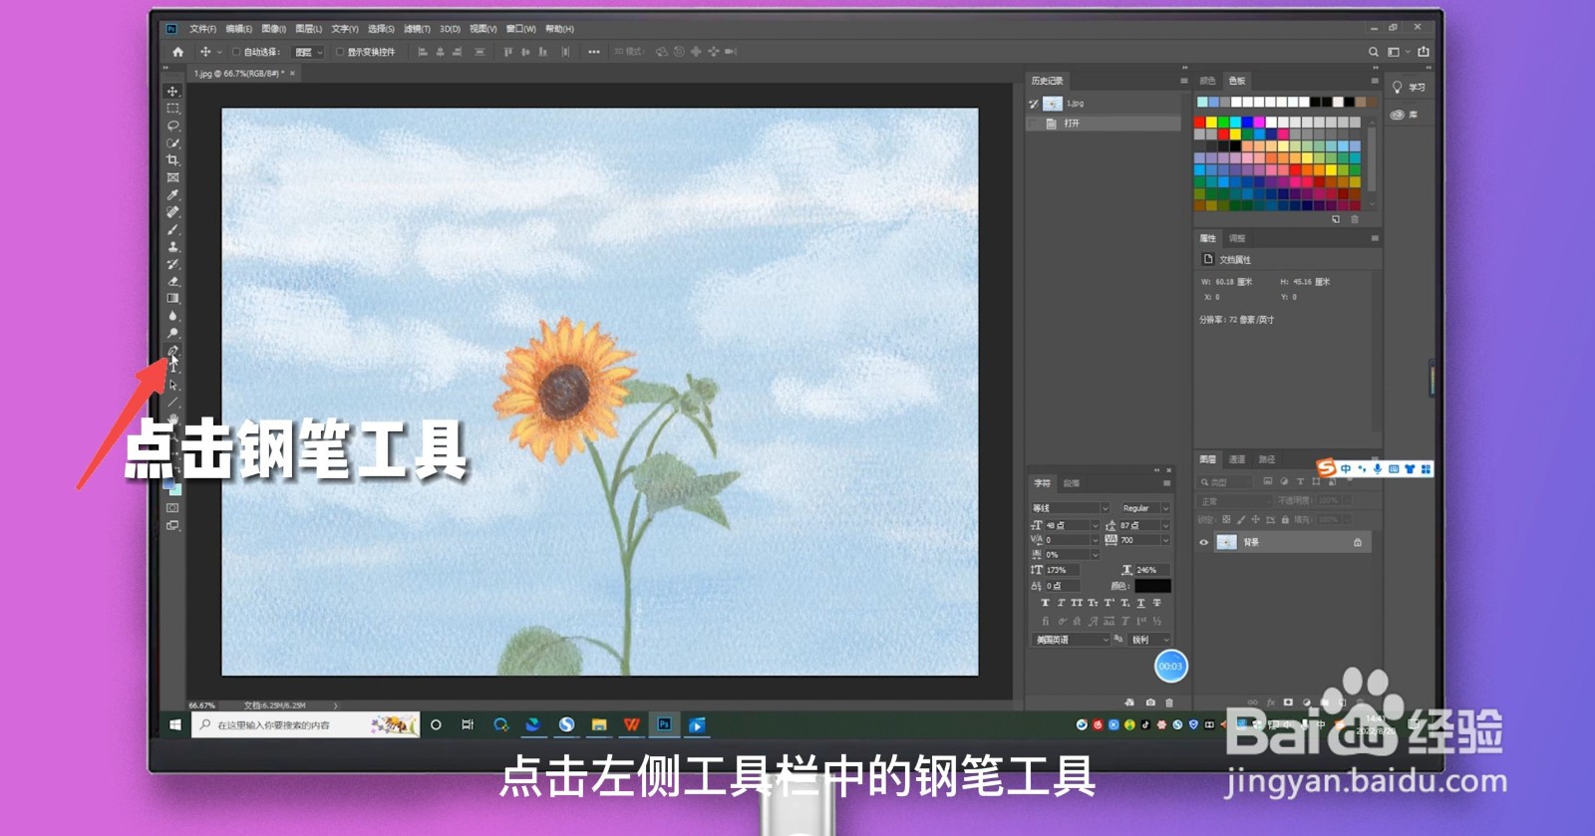Select the Crop tool
Screen dimensions: 1595x836
tap(172, 159)
